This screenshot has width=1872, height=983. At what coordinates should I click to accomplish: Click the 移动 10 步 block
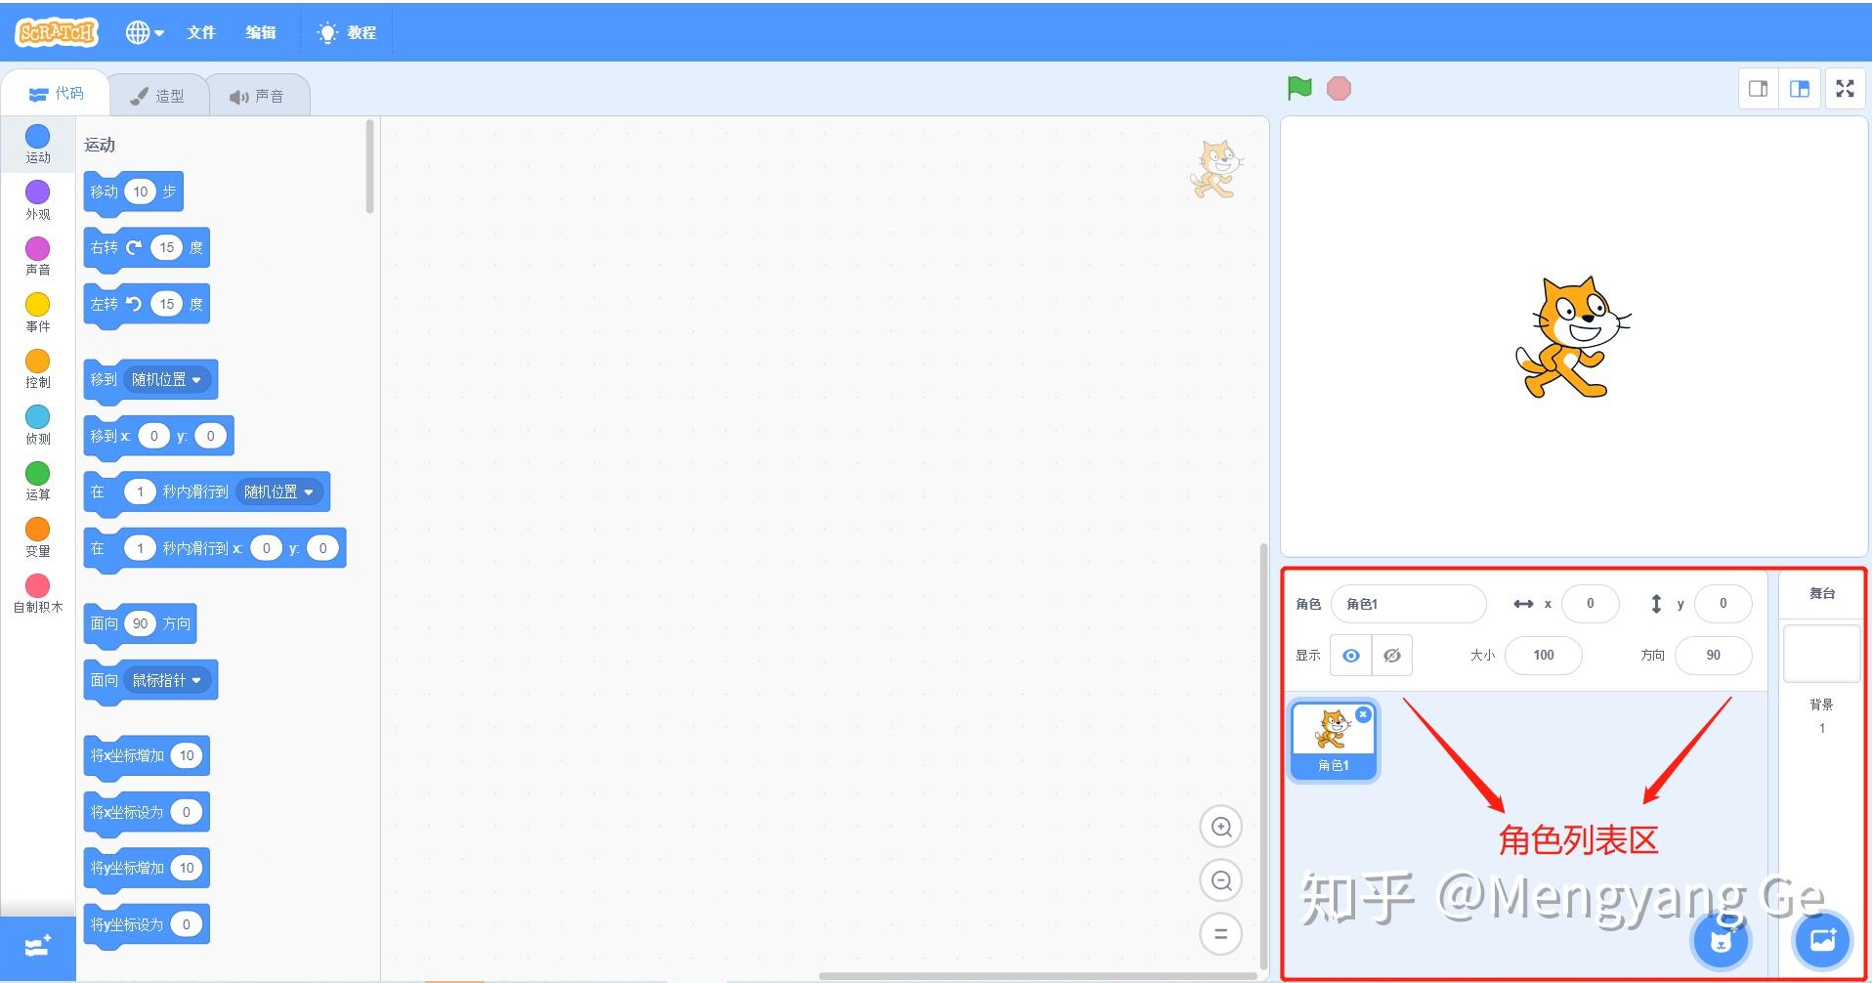click(x=133, y=192)
